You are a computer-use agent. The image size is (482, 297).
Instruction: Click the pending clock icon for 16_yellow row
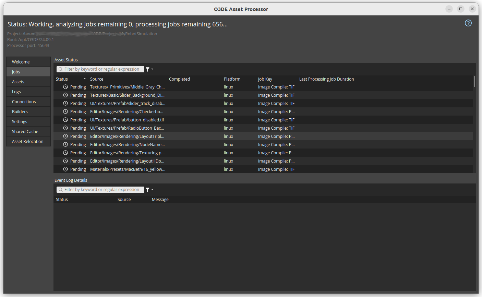65,169
